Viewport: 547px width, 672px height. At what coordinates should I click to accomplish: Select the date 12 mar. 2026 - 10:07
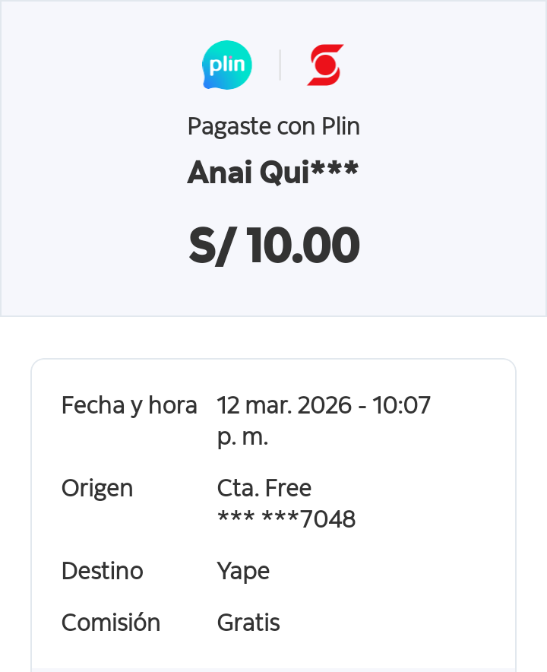[324, 405]
